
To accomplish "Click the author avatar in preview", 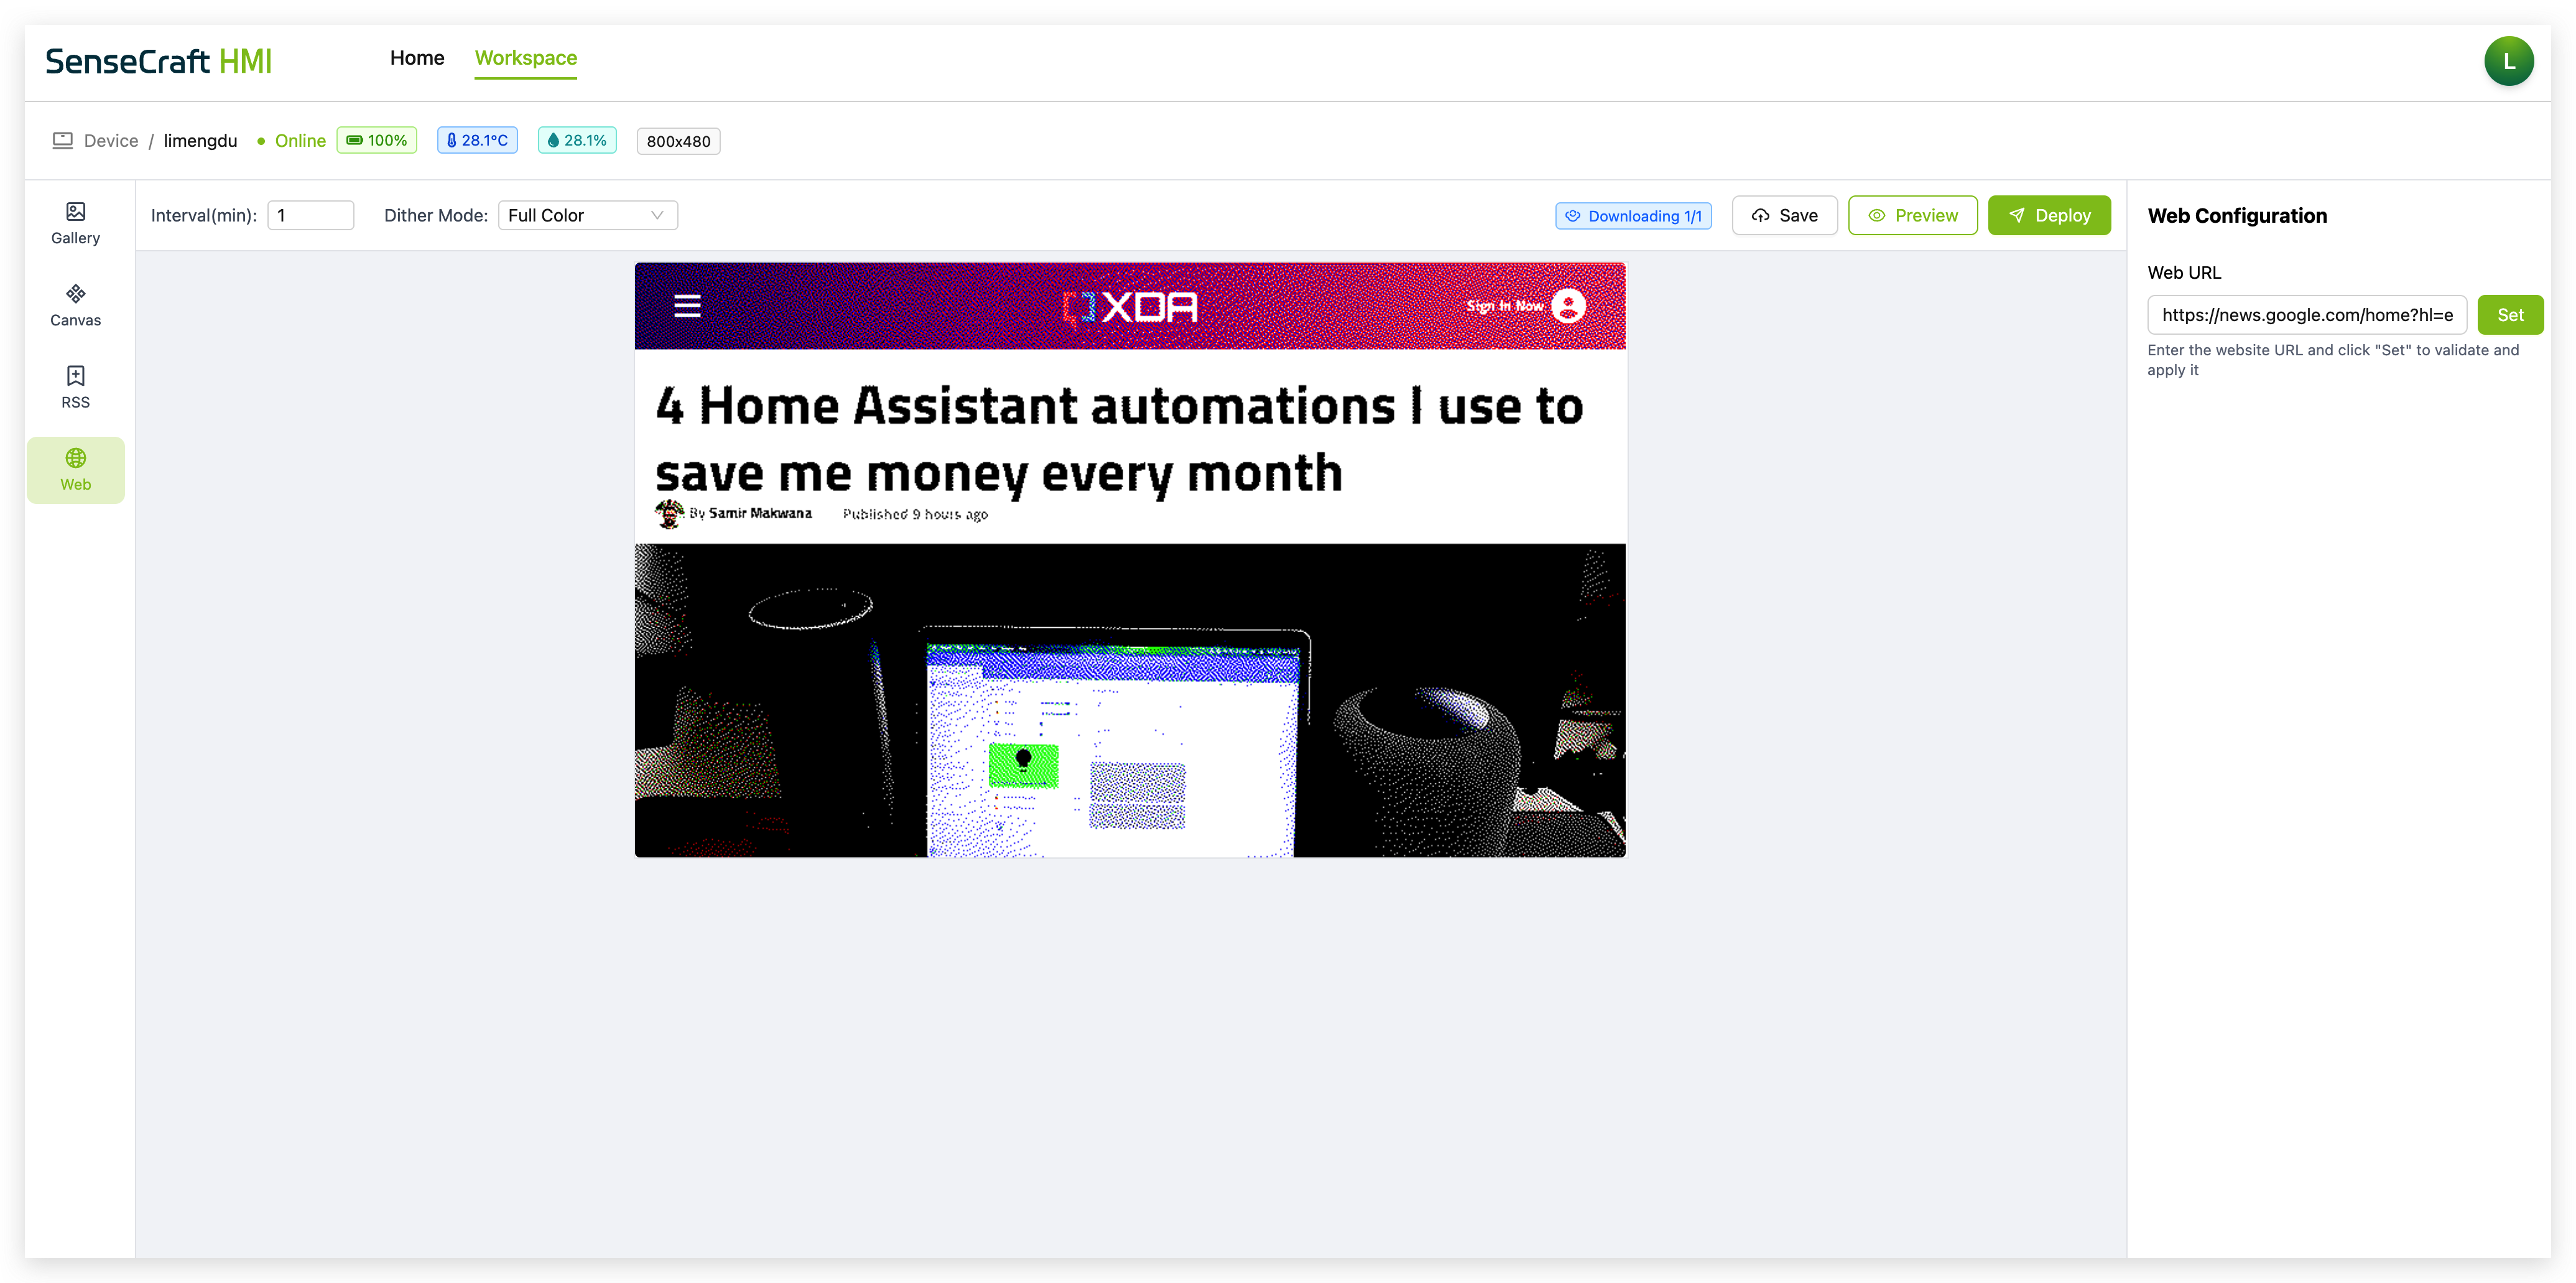I will coord(669,513).
